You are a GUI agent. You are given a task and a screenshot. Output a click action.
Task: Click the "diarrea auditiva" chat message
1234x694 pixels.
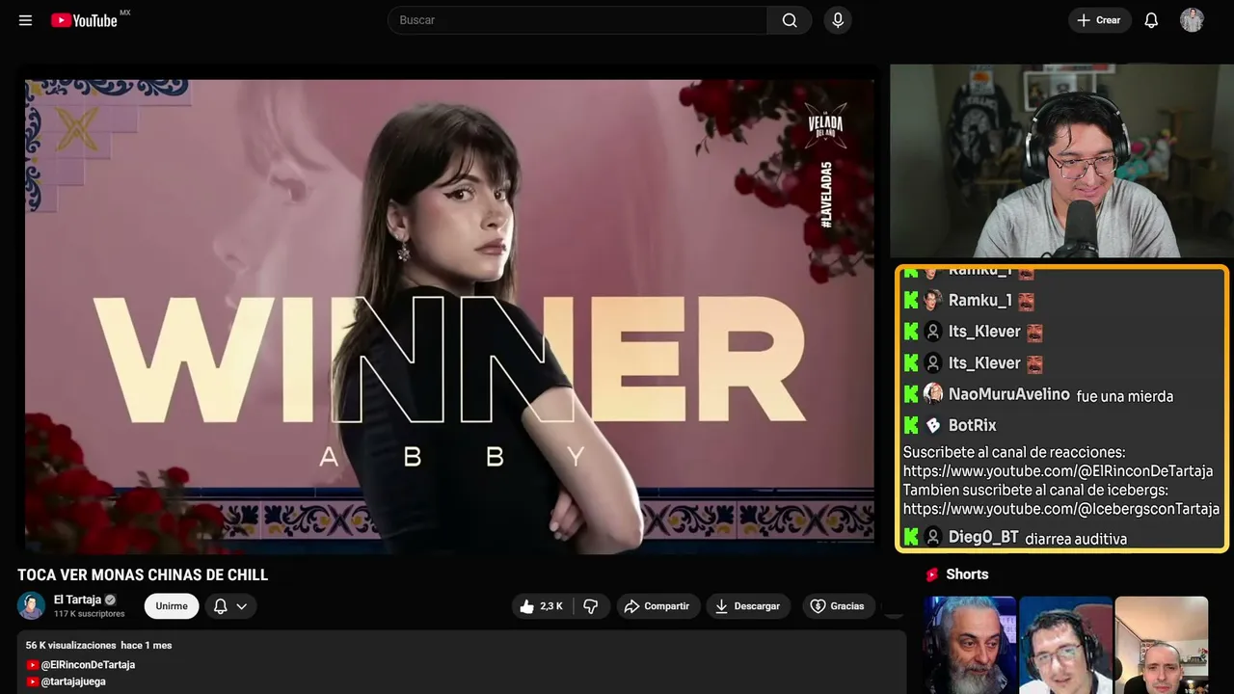1076,539
